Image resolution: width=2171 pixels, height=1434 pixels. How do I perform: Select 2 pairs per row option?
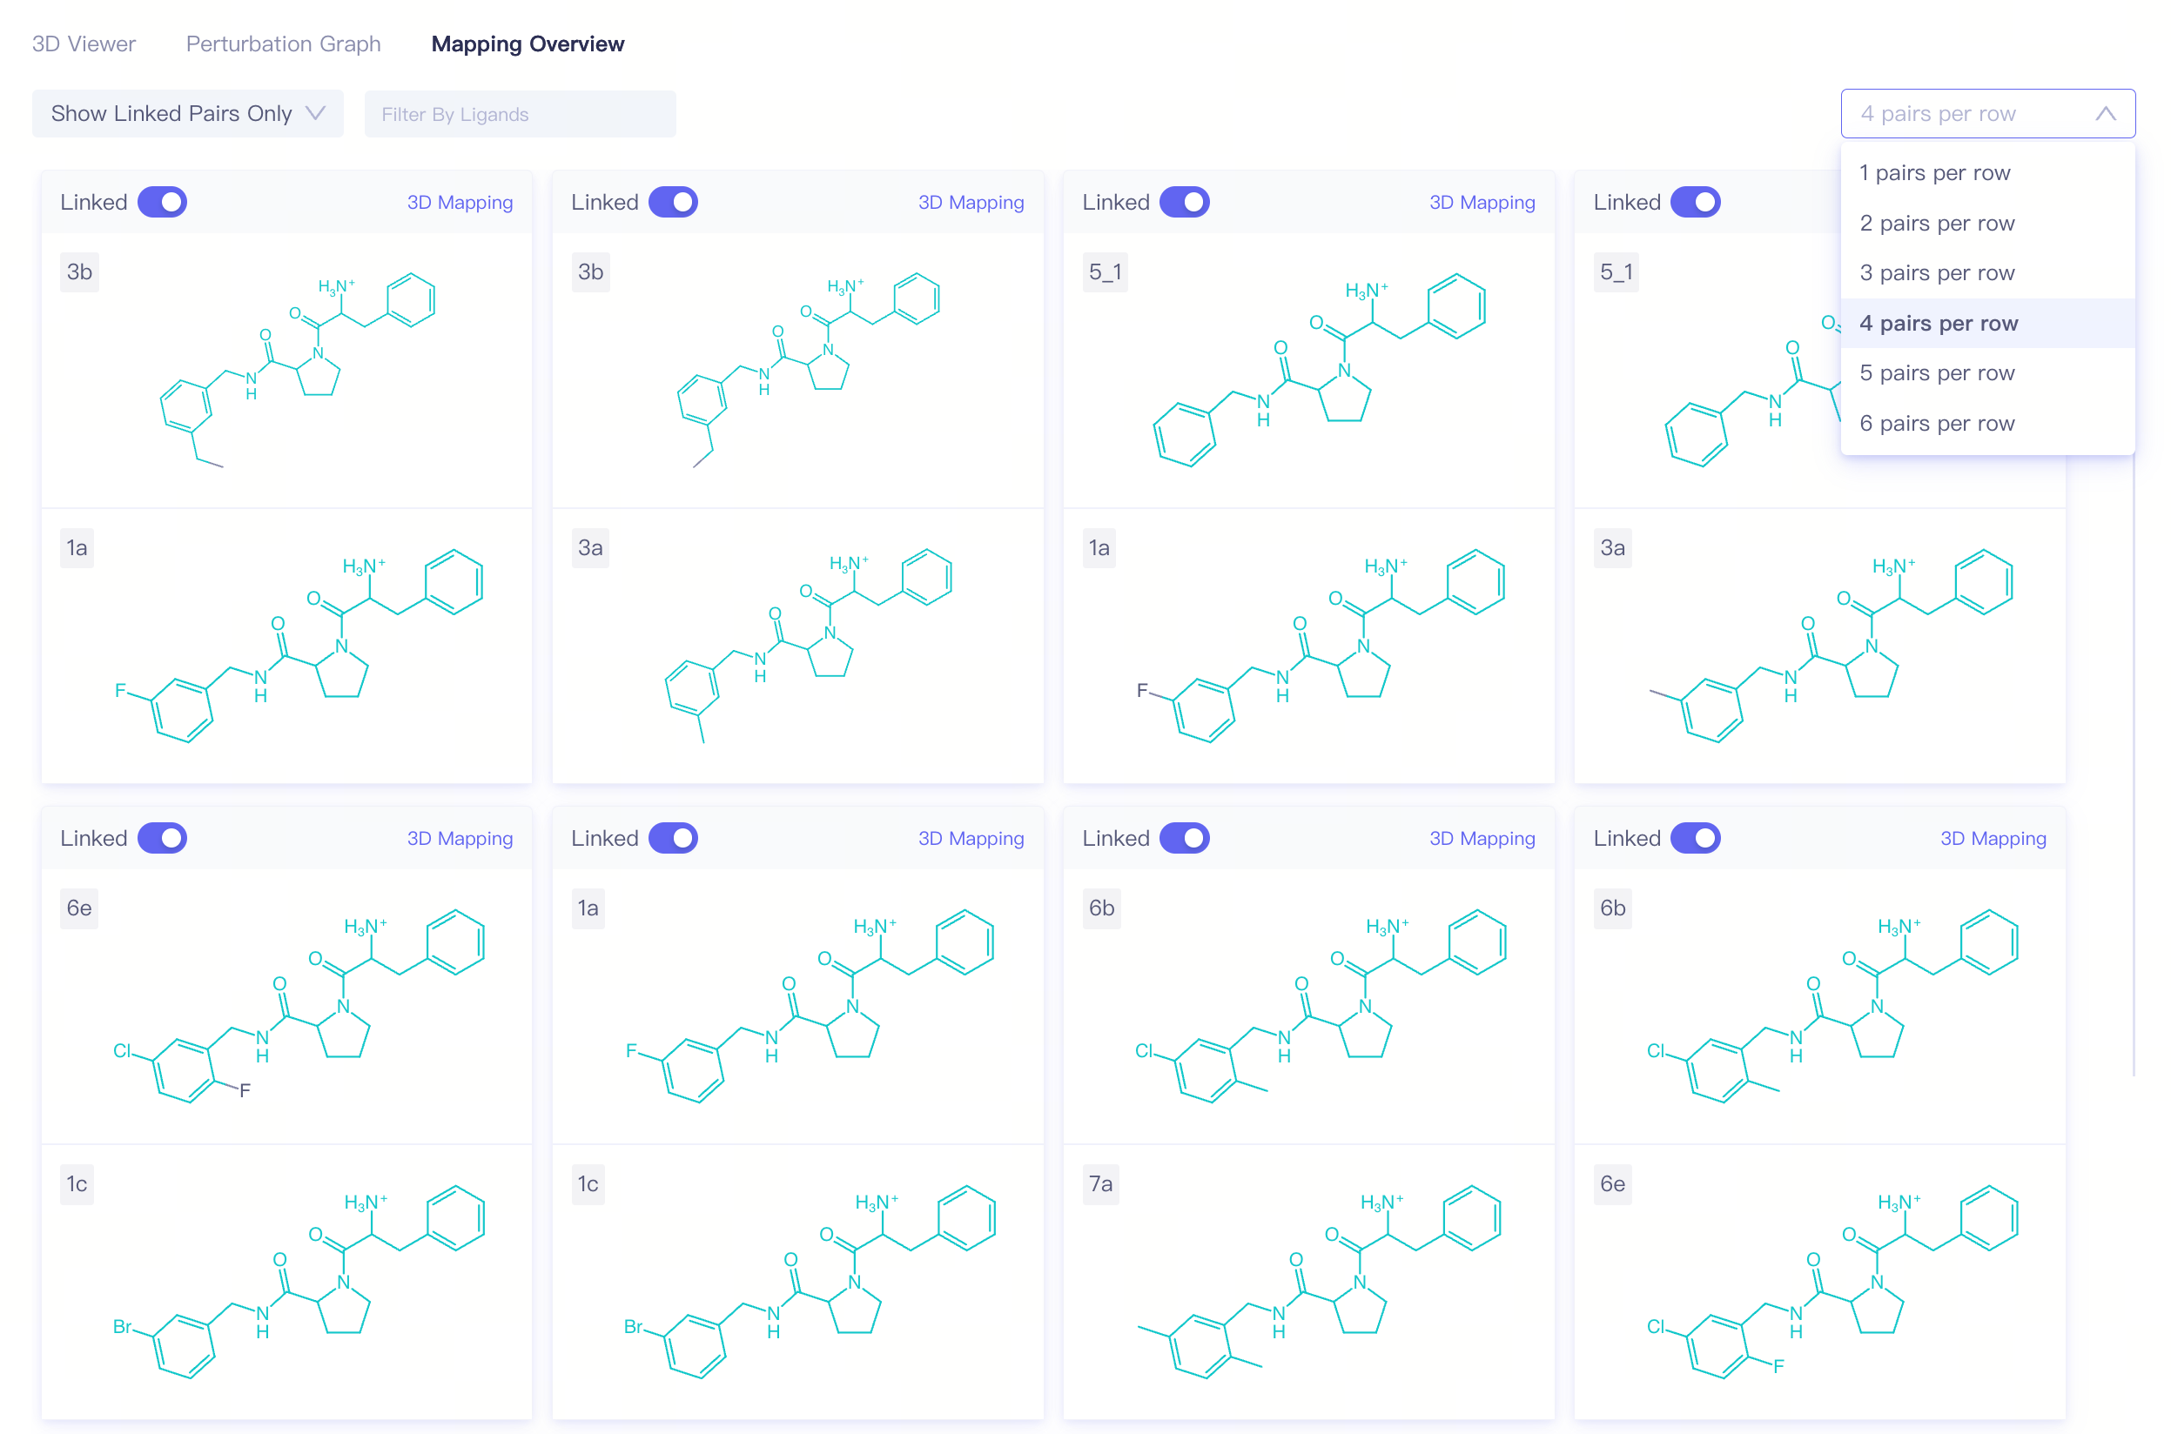click(x=1936, y=223)
